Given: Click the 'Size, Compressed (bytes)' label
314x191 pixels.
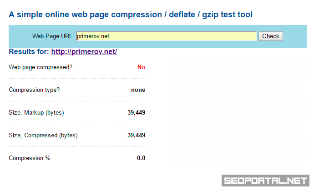Looking at the screenshot, I should coord(43,136).
